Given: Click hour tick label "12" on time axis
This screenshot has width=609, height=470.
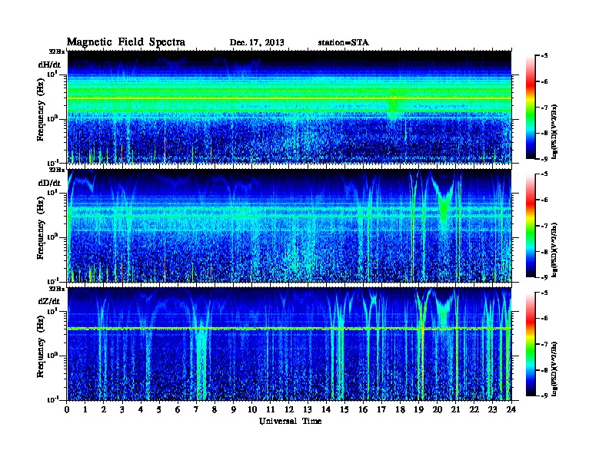Looking at the screenshot, I should (289, 410).
